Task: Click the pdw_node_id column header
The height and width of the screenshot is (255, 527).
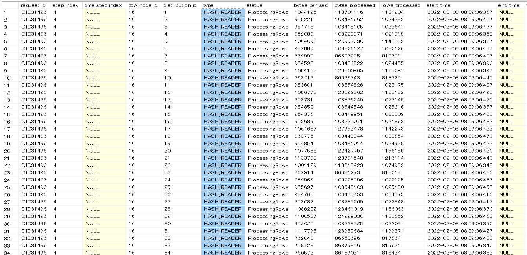Action: [x=144, y=5]
